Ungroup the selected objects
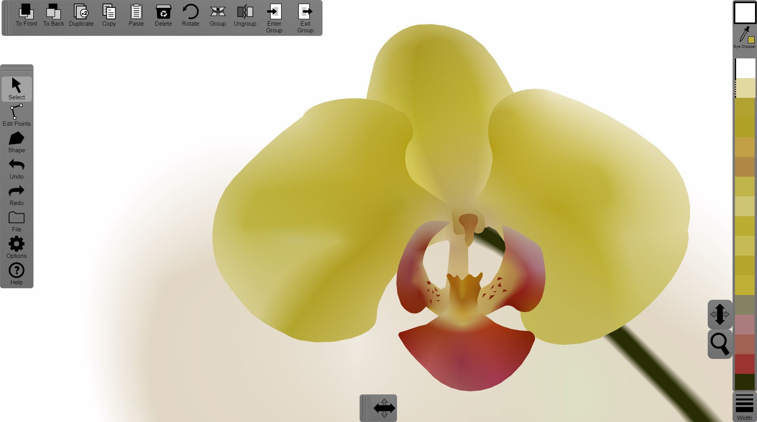Screen dimensions: 757x422 (245, 16)
